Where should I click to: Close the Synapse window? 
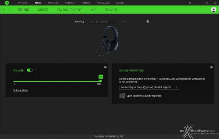coord(215,3)
